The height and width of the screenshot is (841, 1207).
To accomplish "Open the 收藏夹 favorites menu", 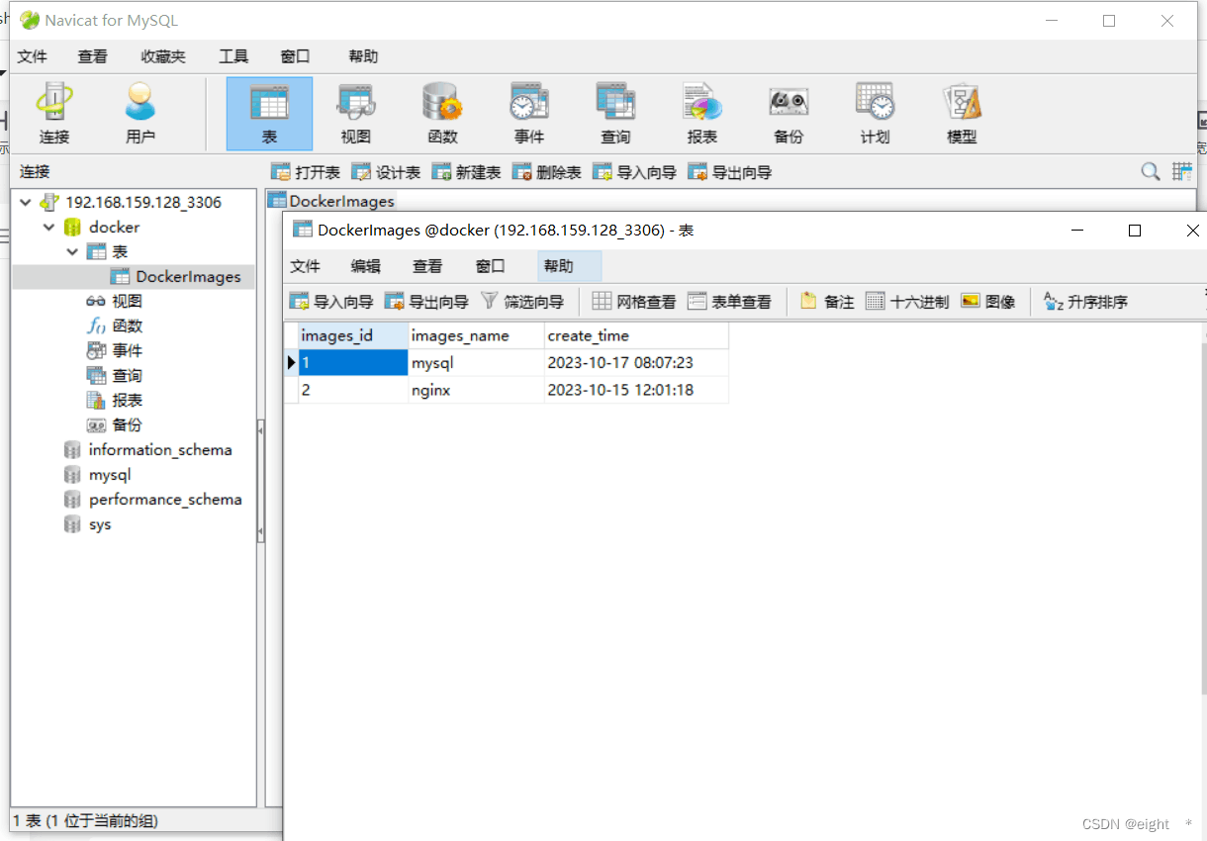I will [162, 56].
